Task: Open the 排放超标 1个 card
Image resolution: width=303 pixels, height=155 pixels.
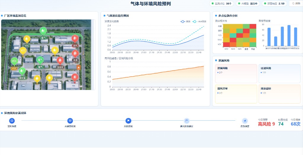Action: [x=280, y=94]
